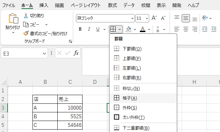Click decrease indent icon
Screen dimensions: 220x132
point(205,29)
